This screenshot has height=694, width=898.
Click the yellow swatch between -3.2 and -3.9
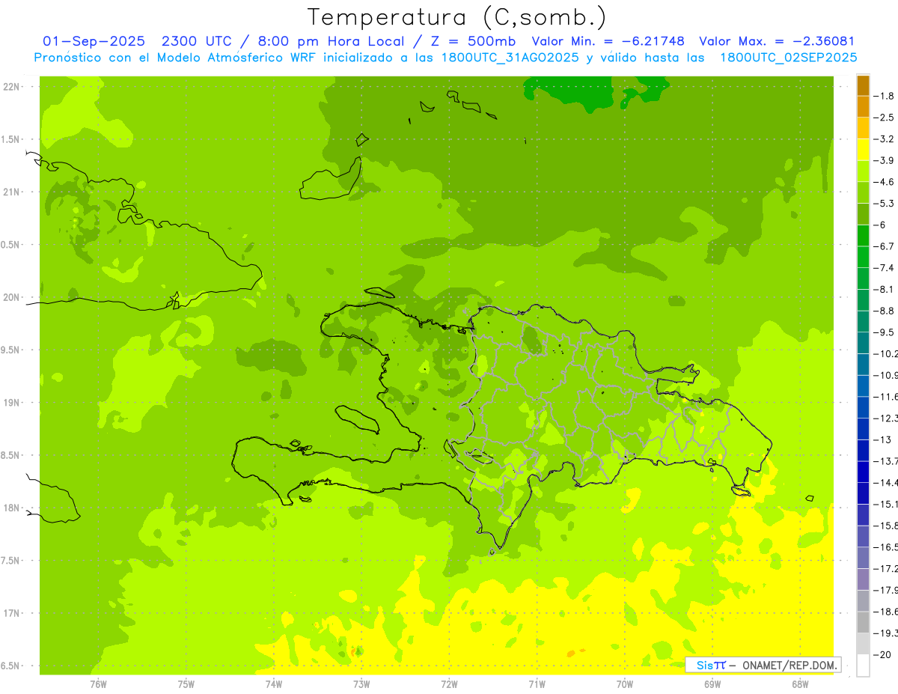[x=863, y=150]
